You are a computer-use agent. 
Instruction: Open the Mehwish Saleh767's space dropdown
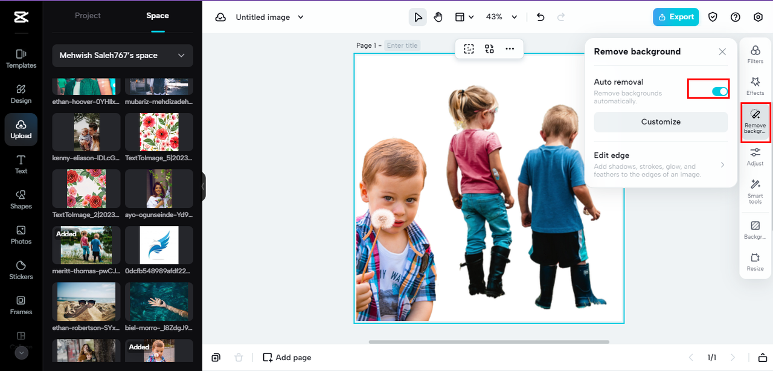click(x=123, y=56)
